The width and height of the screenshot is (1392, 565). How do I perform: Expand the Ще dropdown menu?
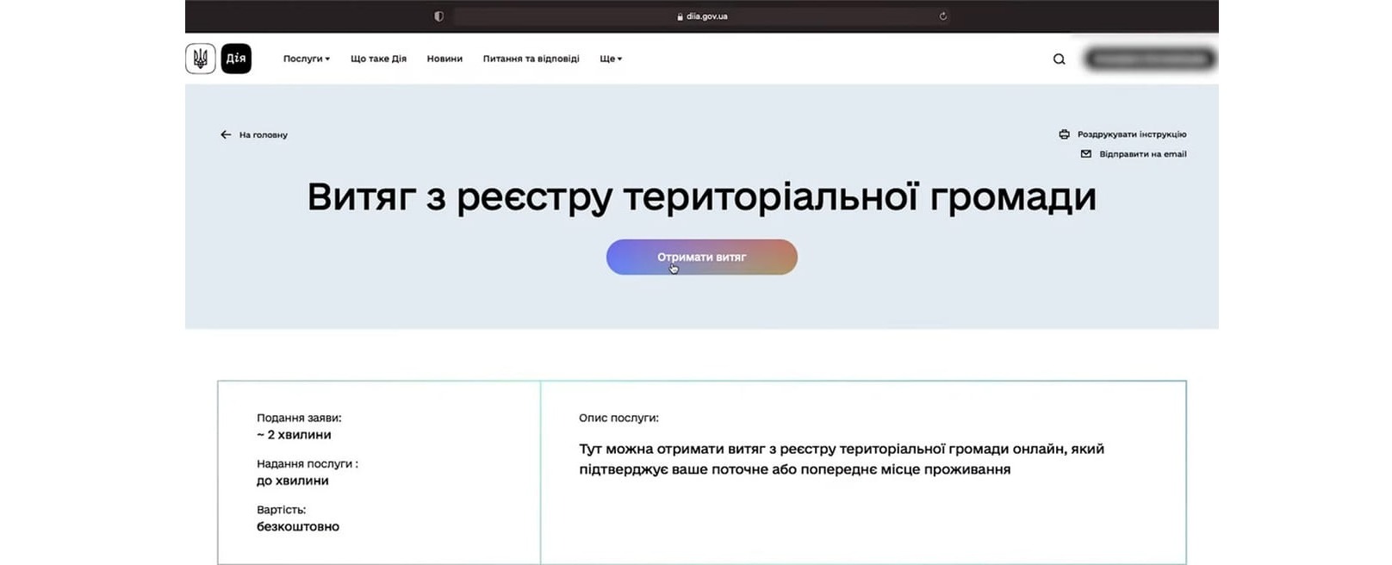pos(610,59)
